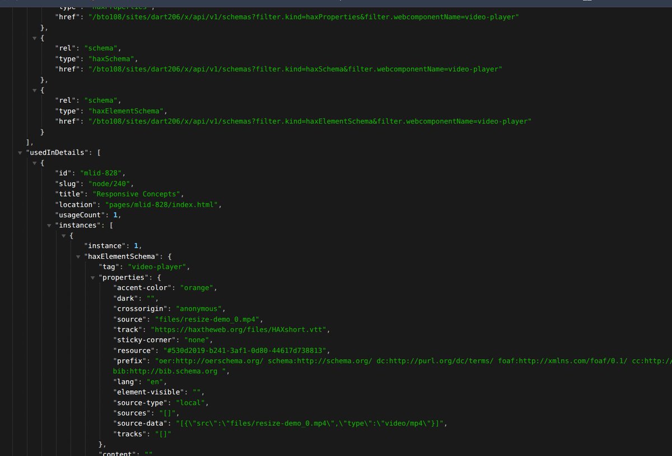Image resolution: width=672 pixels, height=456 pixels.
Task: Click the "location" key
Action: point(77,204)
